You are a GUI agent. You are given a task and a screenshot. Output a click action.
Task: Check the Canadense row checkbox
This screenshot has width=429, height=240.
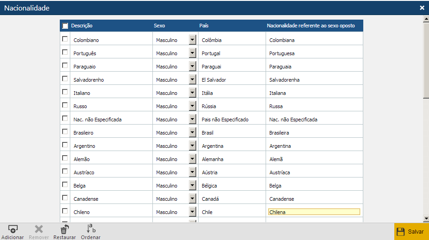pyautogui.click(x=65, y=198)
